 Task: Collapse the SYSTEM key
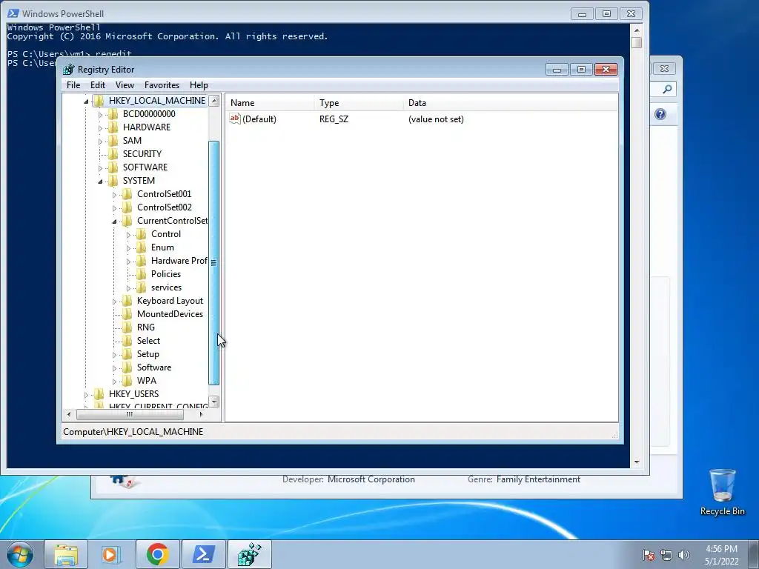click(100, 182)
